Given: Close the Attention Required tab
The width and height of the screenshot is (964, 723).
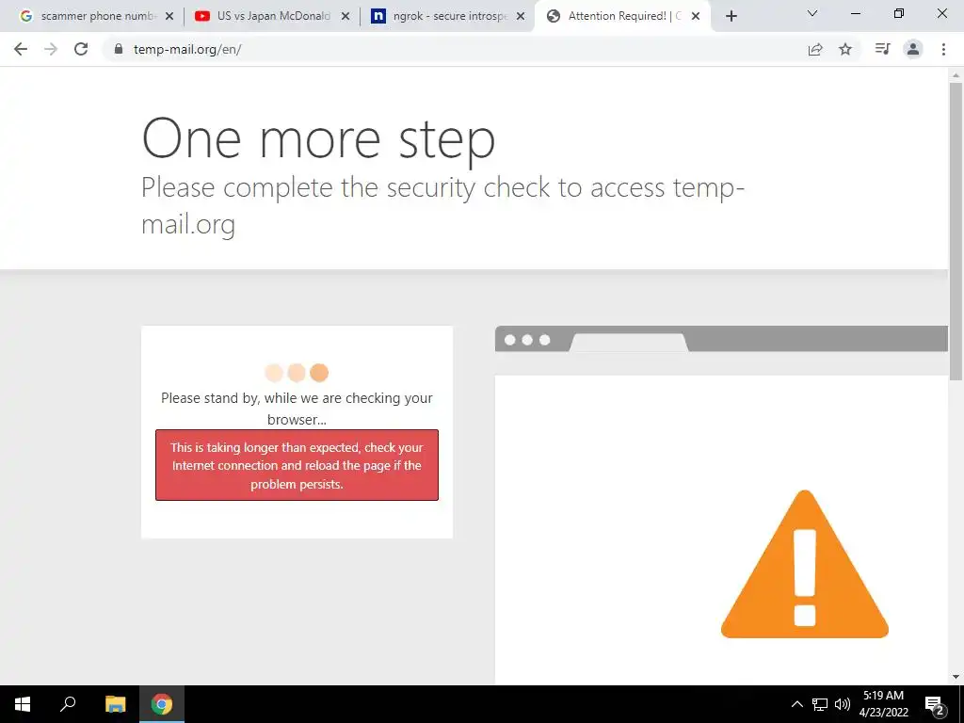Looking at the screenshot, I should pos(696,16).
